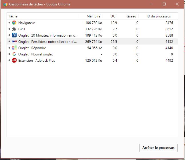Maximize the Gestionnaire de tâches window
The height and width of the screenshot is (160, 185).
tap(164, 4)
